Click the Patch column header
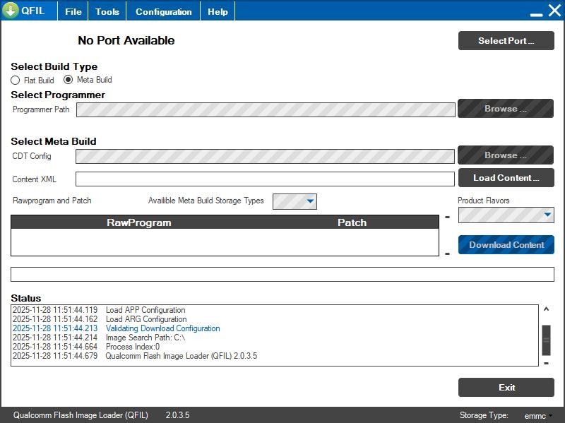The height and width of the screenshot is (423, 565). pyautogui.click(x=352, y=222)
